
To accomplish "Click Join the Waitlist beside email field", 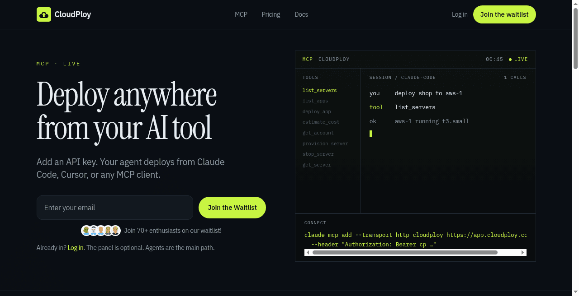I will click(232, 208).
